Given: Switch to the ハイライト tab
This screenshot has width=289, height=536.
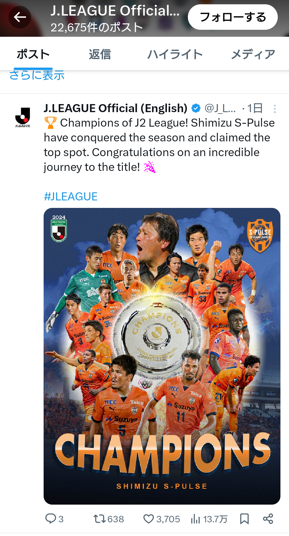Looking at the screenshot, I should (x=175, y=54).
